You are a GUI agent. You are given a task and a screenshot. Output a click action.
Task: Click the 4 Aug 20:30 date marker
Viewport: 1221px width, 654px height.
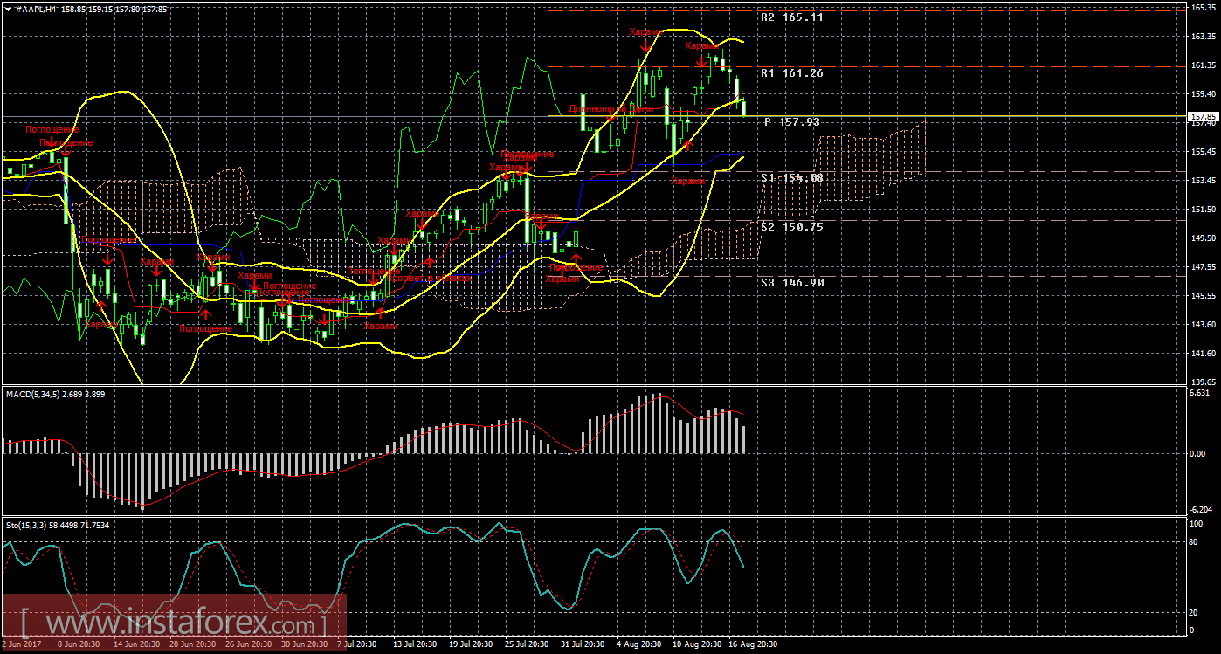pos(638,645)
